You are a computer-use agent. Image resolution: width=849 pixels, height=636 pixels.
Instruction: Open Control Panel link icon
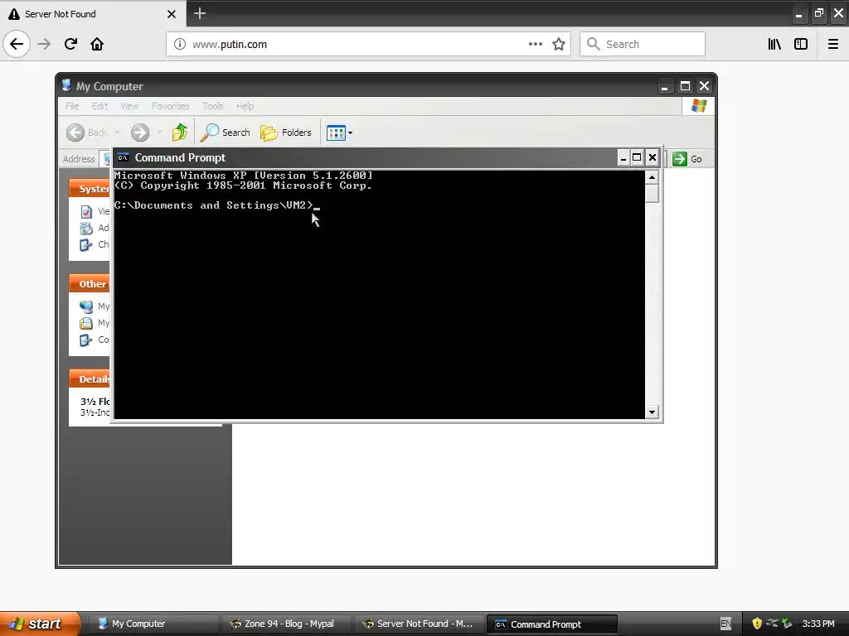point(86,340)
